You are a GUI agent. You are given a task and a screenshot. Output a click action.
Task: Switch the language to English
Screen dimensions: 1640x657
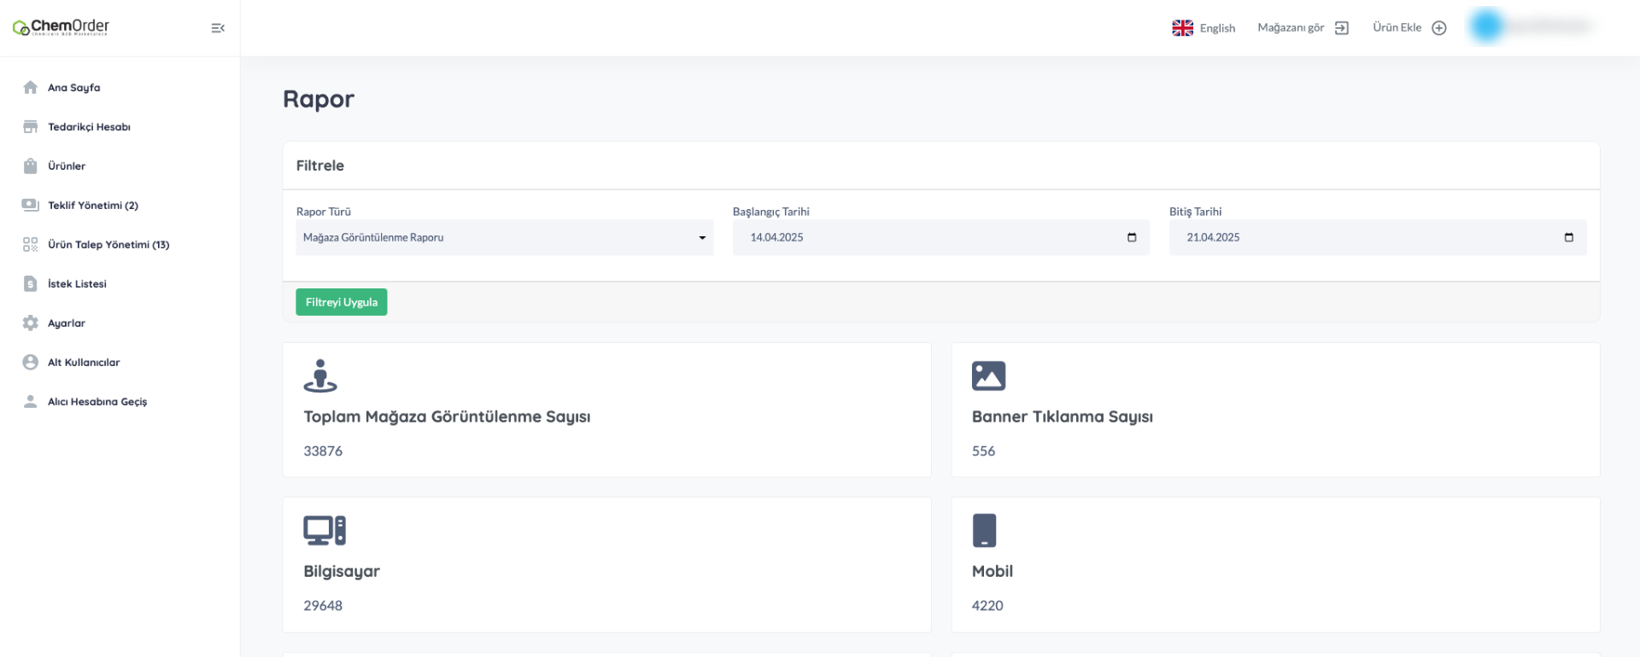(x=1204, y=28)
